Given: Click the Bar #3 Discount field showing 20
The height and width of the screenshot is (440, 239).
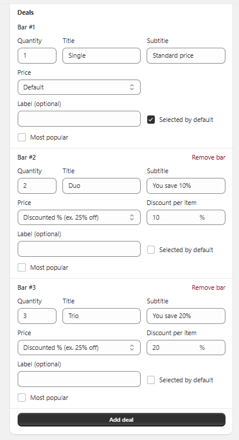Looking at the screenshot, I should pos(186,348).
